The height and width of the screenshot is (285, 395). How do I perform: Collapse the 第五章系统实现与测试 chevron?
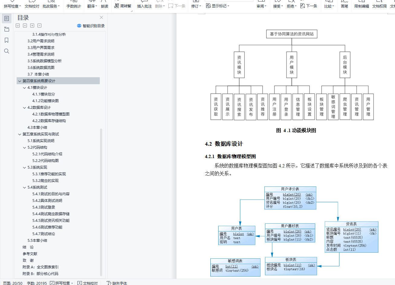point(20,134)
